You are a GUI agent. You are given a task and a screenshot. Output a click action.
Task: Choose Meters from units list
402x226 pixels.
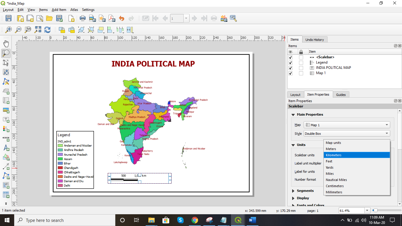(x=357, y=149)
